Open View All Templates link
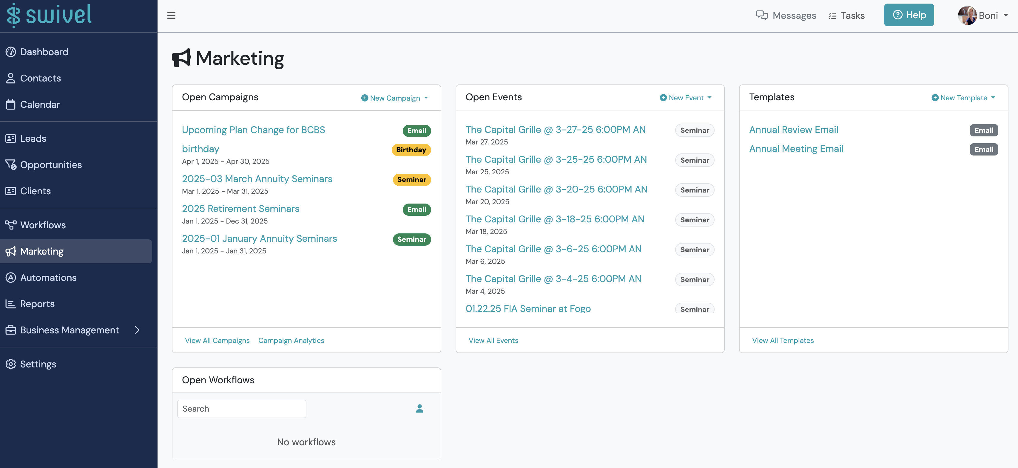This screenshot has height=468, width=1018. [783, 340]
